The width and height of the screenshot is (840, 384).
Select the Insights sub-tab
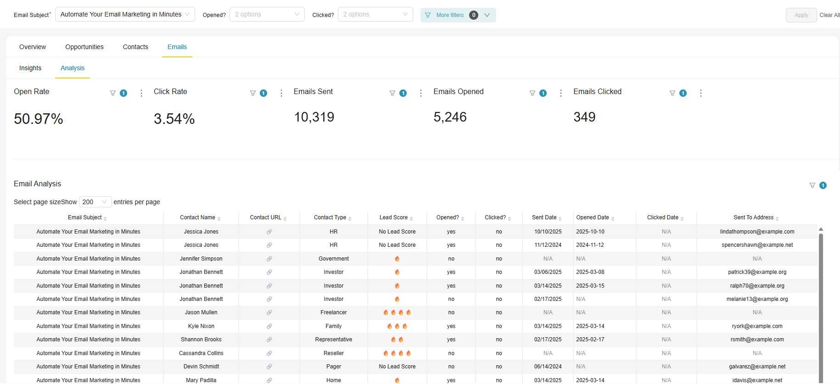coord(30,68)
